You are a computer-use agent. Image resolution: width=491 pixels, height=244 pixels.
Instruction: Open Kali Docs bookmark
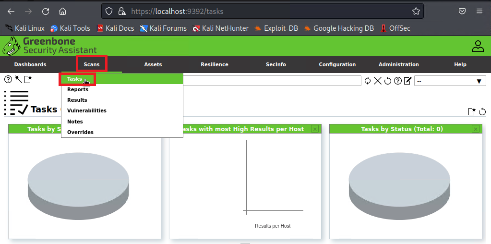116,28
